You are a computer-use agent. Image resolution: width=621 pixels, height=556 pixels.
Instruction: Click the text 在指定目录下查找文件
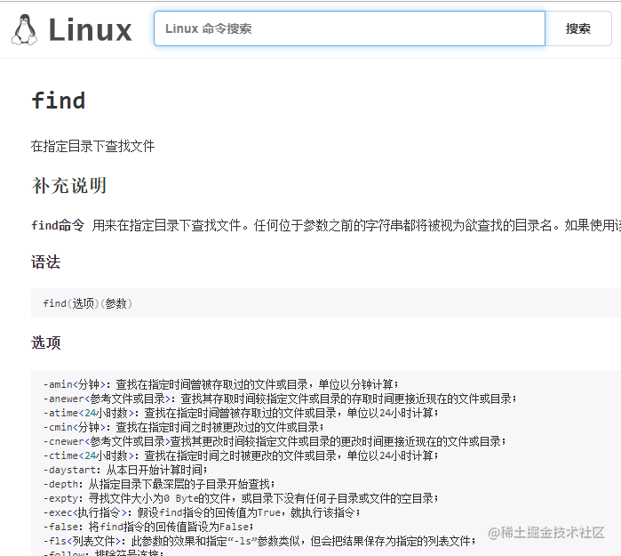(x=92, y=146)
